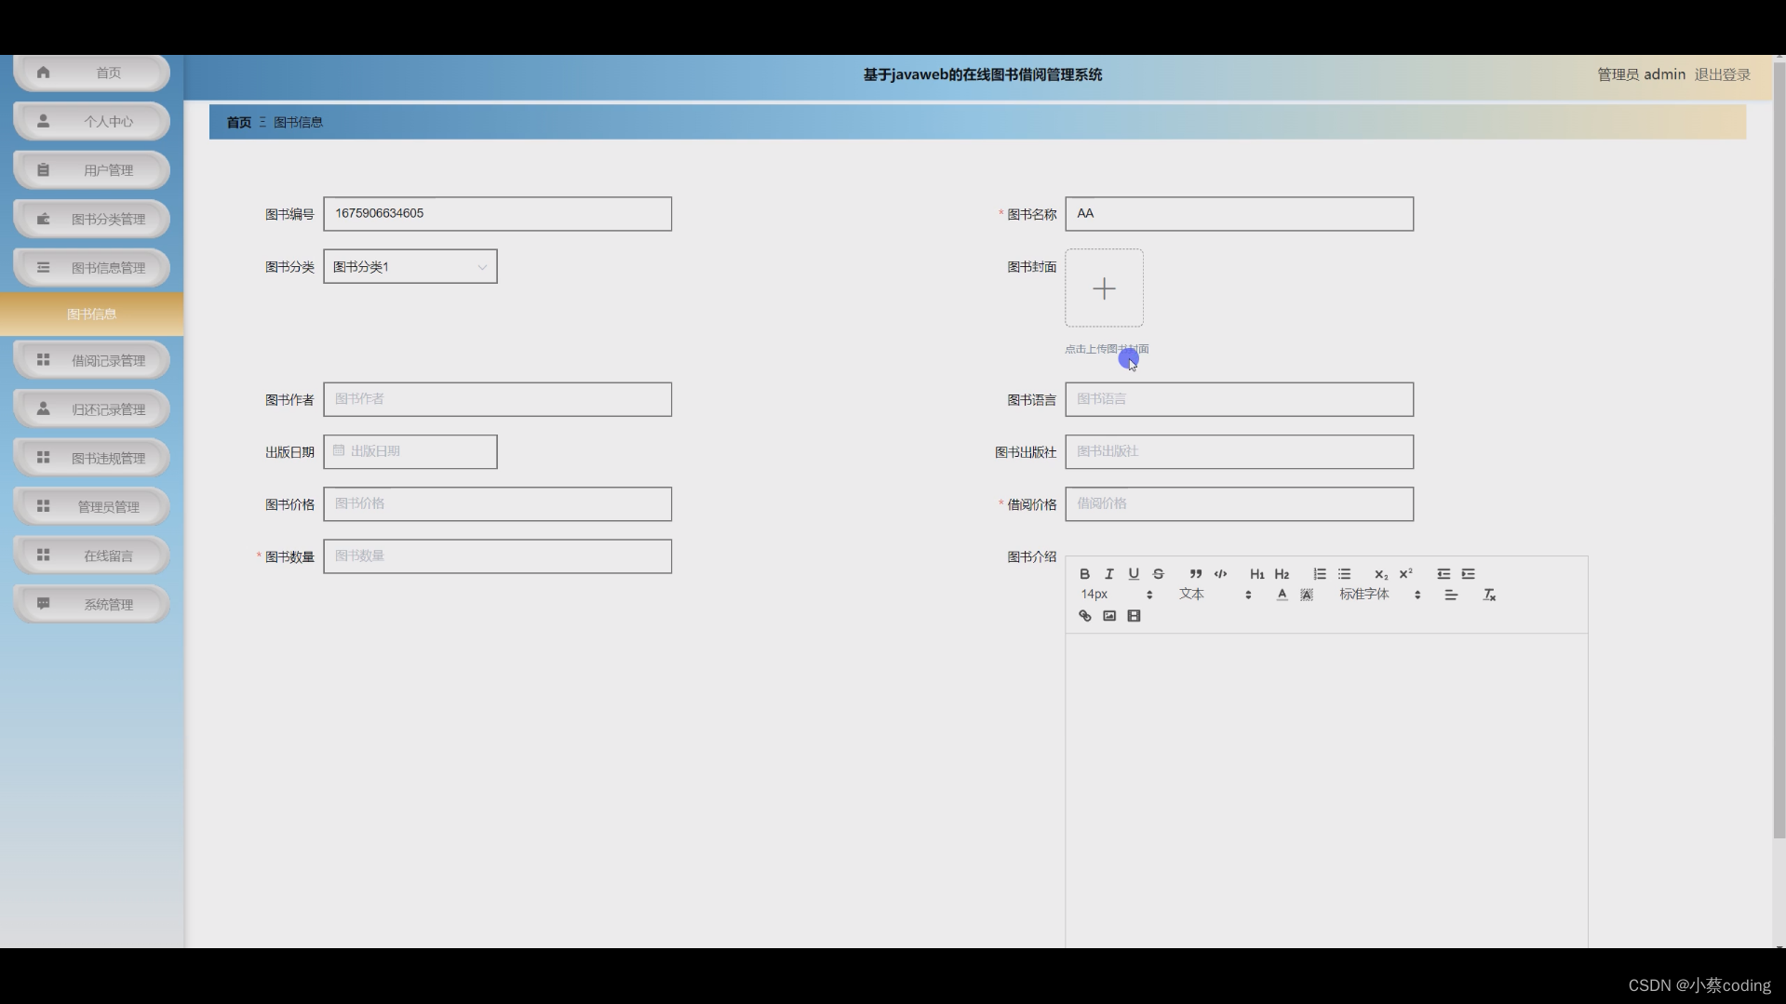Open the 借阅记录管理 sidebar menu
Image resolution: width=1786 pixels, height=1004 pixels.
(x=91, y=360)
